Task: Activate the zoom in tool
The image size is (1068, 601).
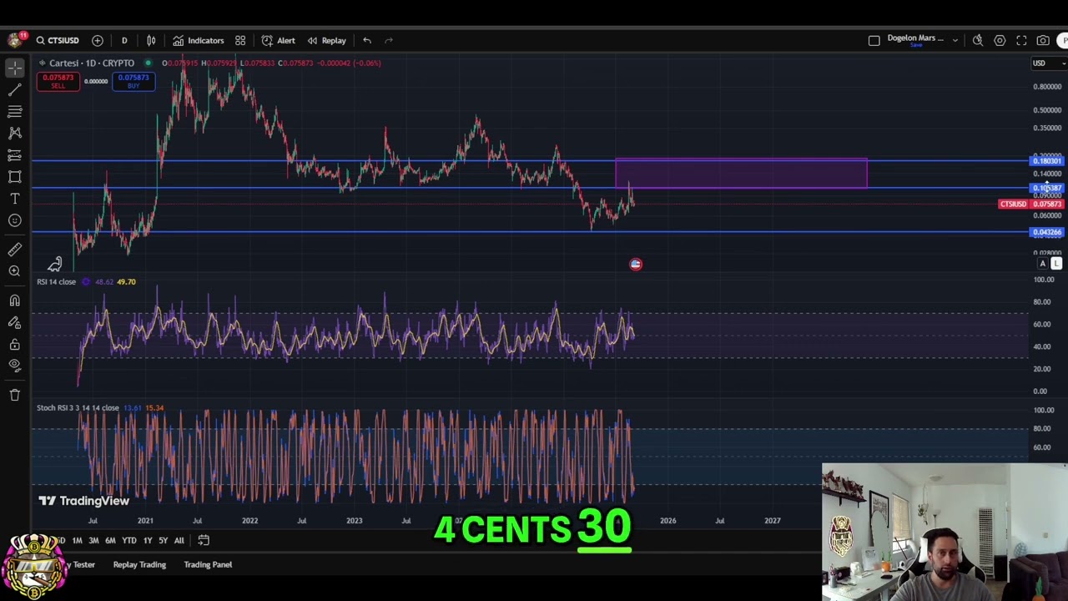Action: (x=15, y=271)
